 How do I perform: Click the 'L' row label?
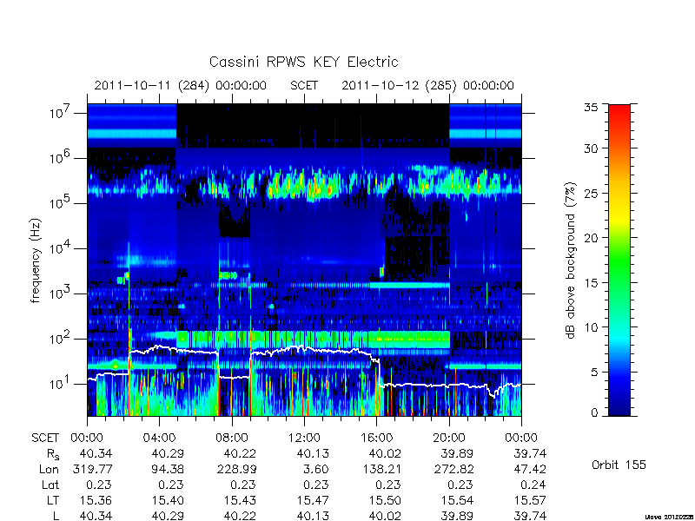pos(56,516)
